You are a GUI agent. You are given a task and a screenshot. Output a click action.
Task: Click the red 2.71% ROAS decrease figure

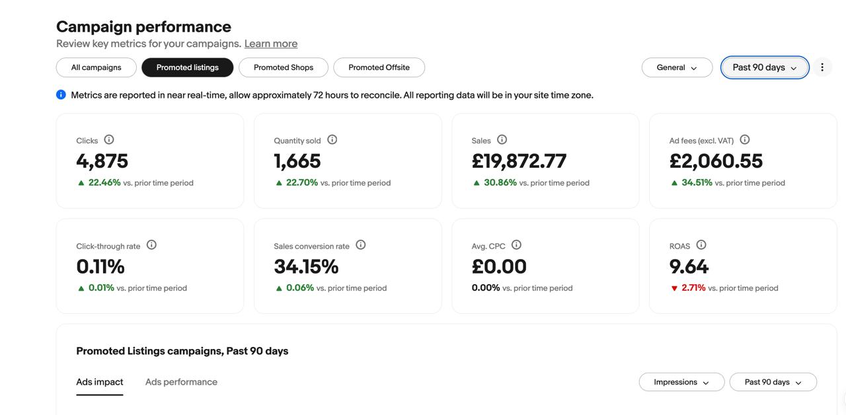click(x=693, y=288)
